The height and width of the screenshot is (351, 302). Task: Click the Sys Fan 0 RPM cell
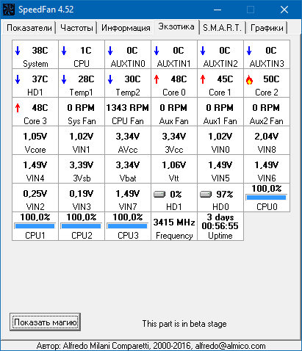pos(82,112)
